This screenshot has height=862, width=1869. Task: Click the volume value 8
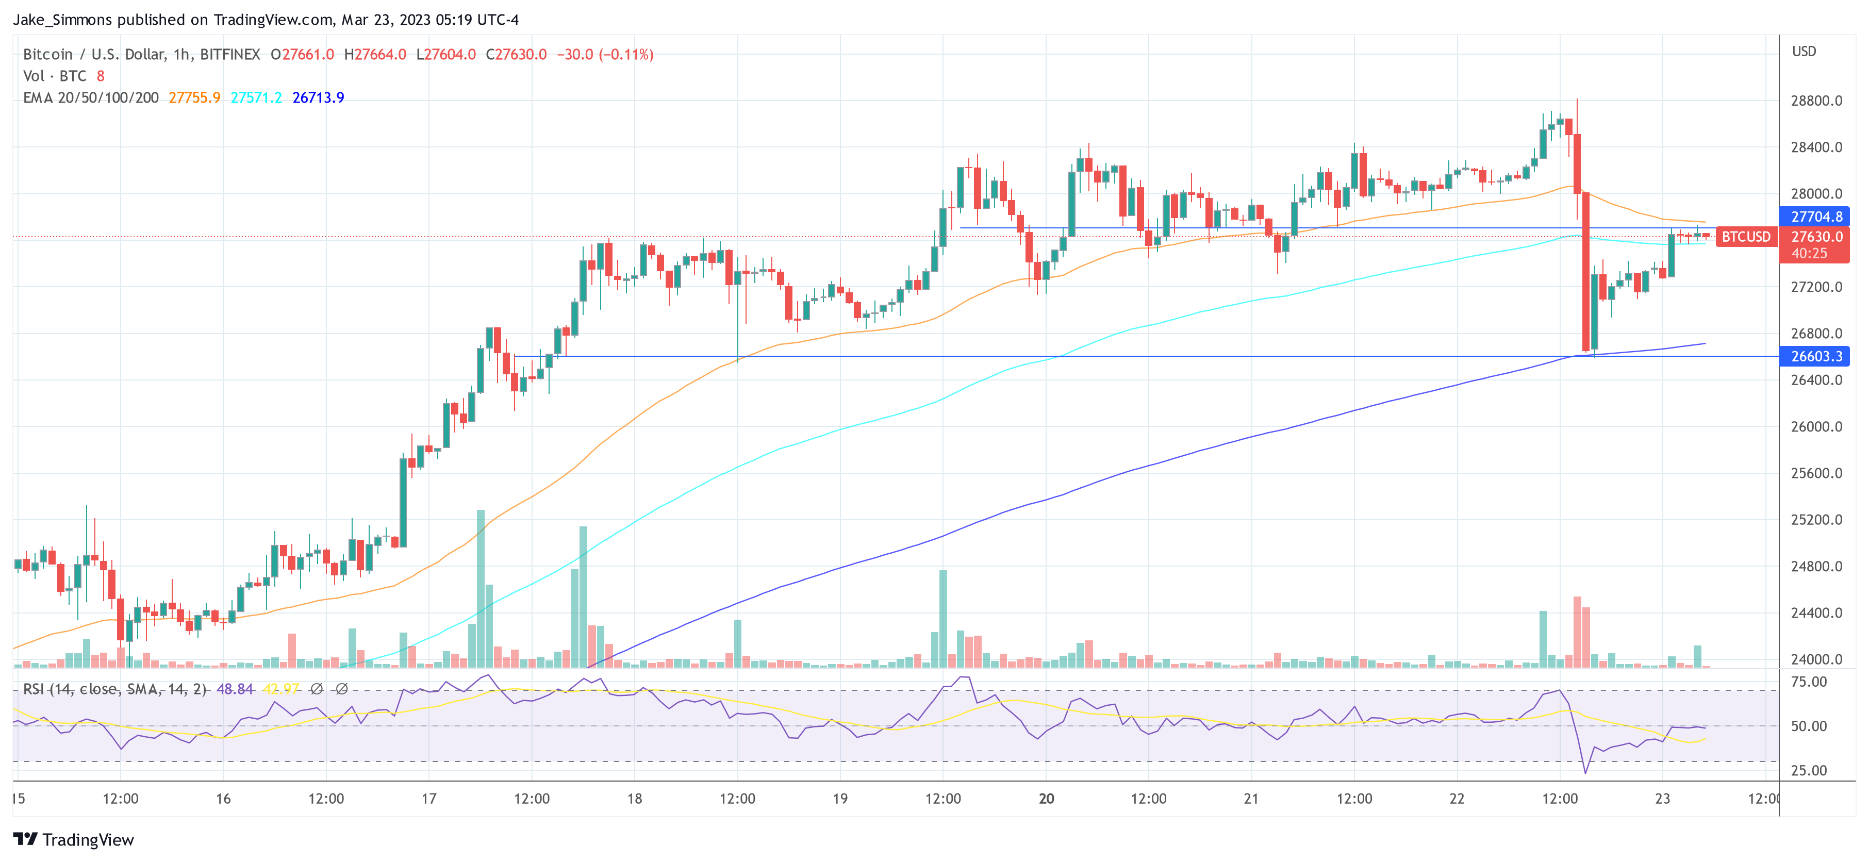click(100, 76)
